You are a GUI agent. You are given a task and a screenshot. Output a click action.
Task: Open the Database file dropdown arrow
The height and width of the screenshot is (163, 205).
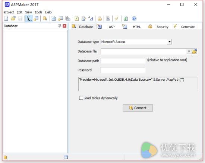pos(189,51)
